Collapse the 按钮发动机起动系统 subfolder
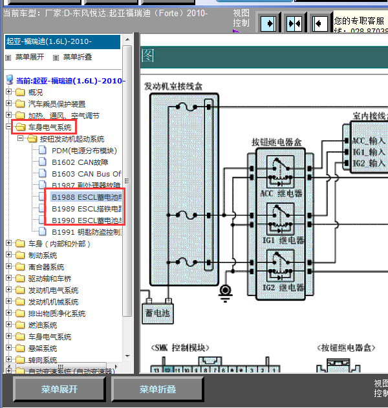The image size is (388, 408). coord(20,138)
